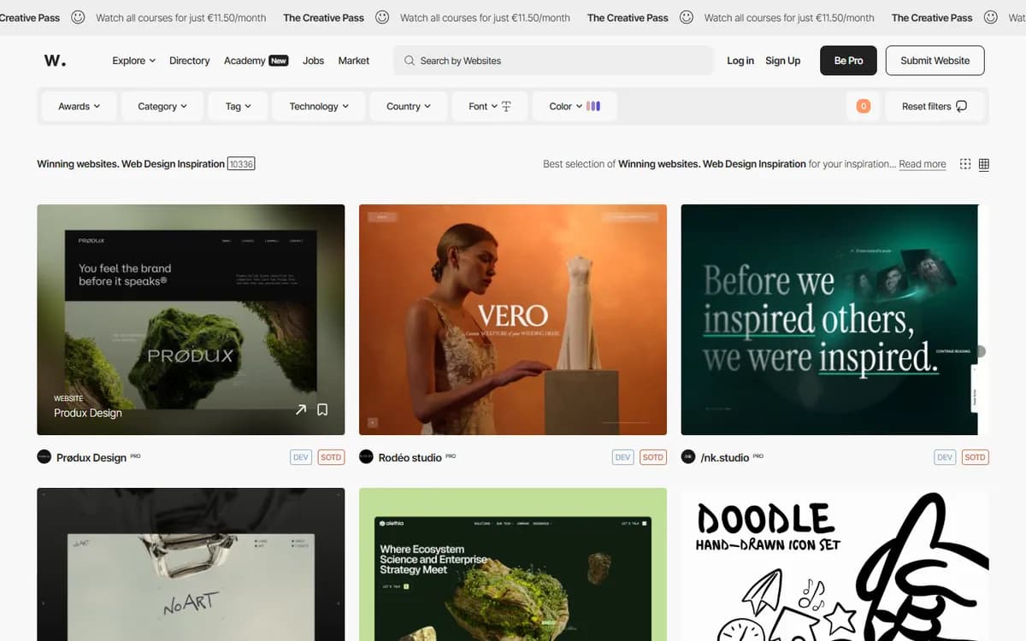Open the Jobs nav item

[x=314, y=61]
